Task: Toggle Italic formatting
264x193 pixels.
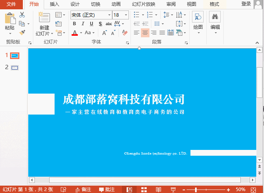Action: 83,24
